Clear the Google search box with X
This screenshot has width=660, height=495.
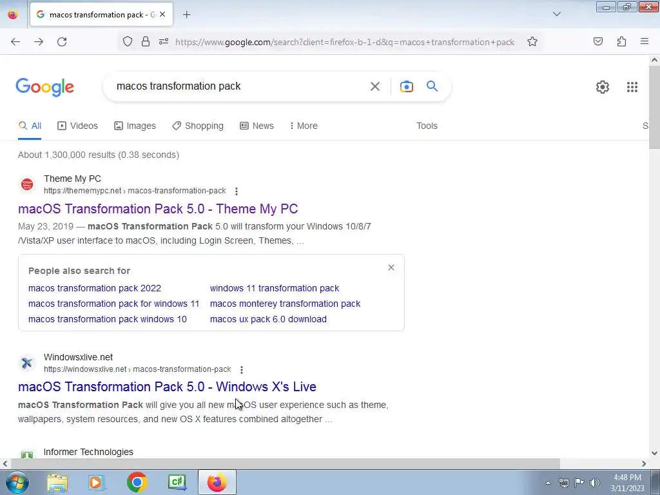pyautogui.click(x=374, y=86)
